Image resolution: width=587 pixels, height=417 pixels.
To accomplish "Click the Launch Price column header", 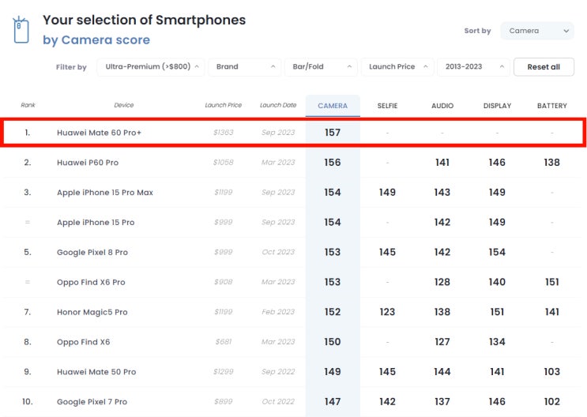I will pos(223,105).
